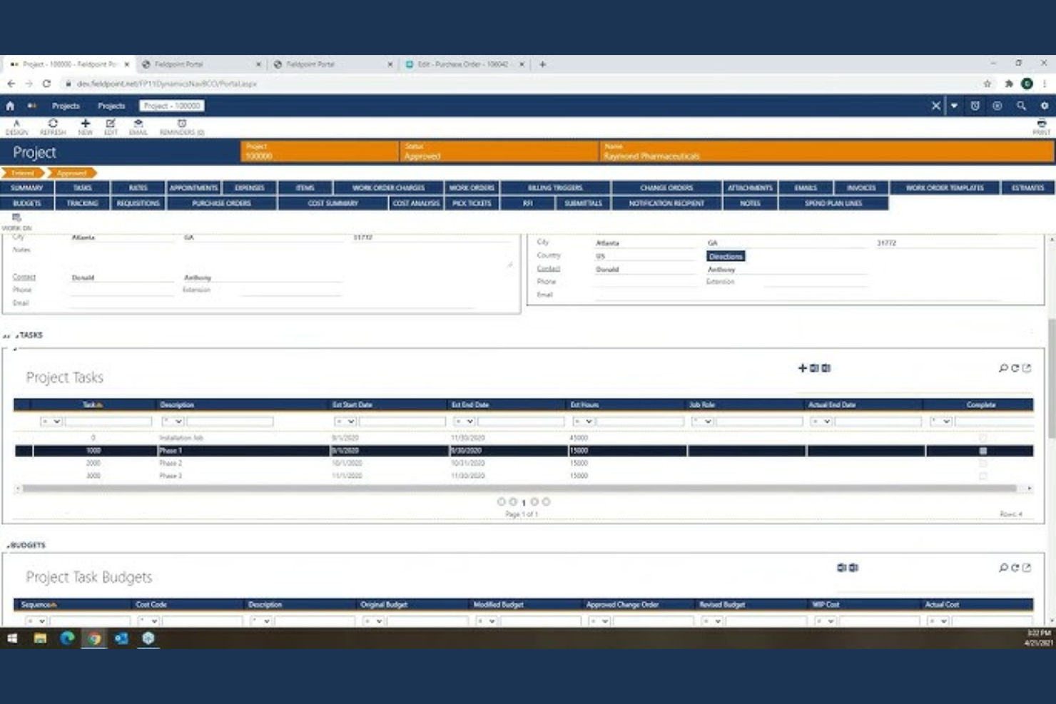Image resolution: width=1056 pixels, height=704 pixels.
Task: Collapse the TASKS section
Action: pyautogui.click(x=16, y=335)
